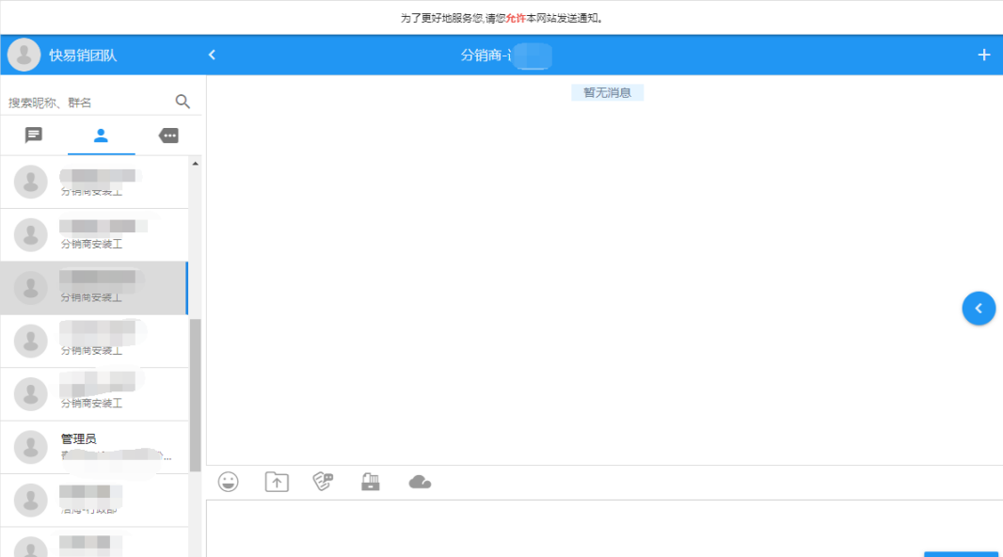
Task: Select the highlighted 分销商安装工 contact
Action: point(94,288)
